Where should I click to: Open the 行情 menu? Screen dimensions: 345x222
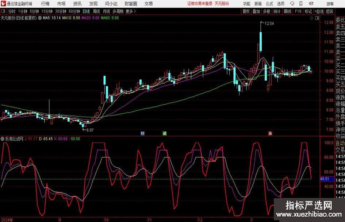pos(45,4)
